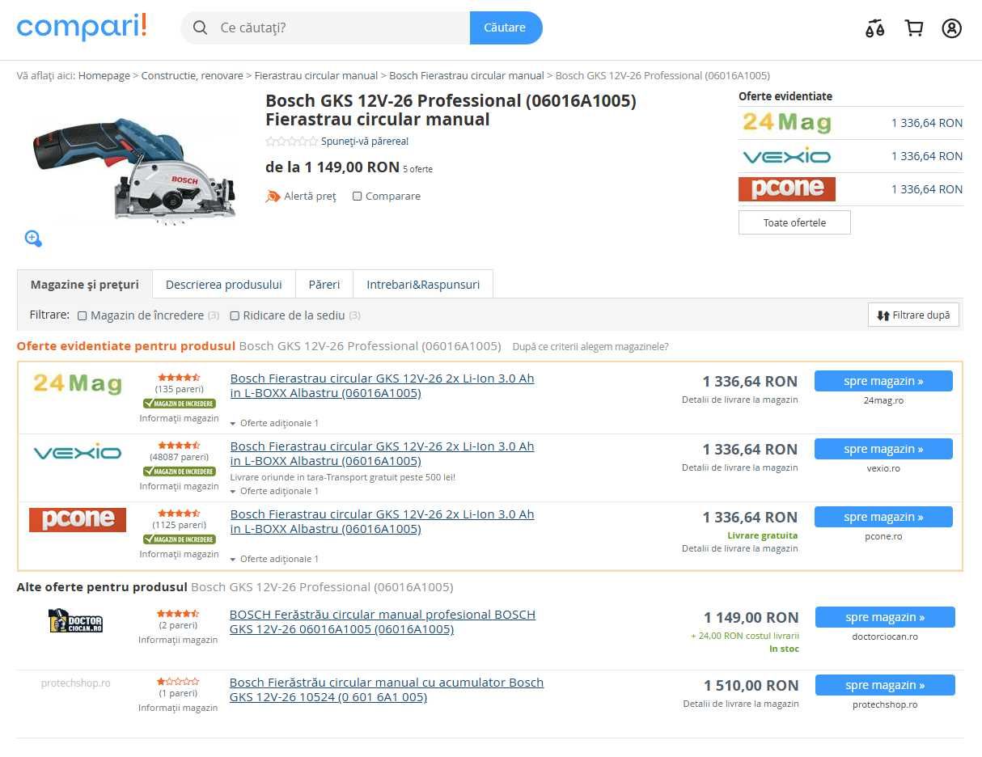Open the 24Mag shop logo in offer list

77,383
